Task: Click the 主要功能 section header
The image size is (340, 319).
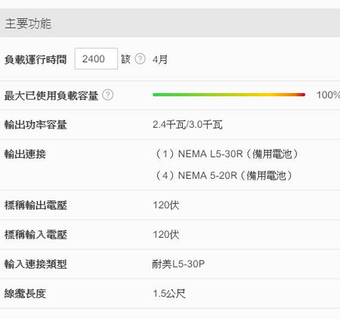Action: click(170, 23)
